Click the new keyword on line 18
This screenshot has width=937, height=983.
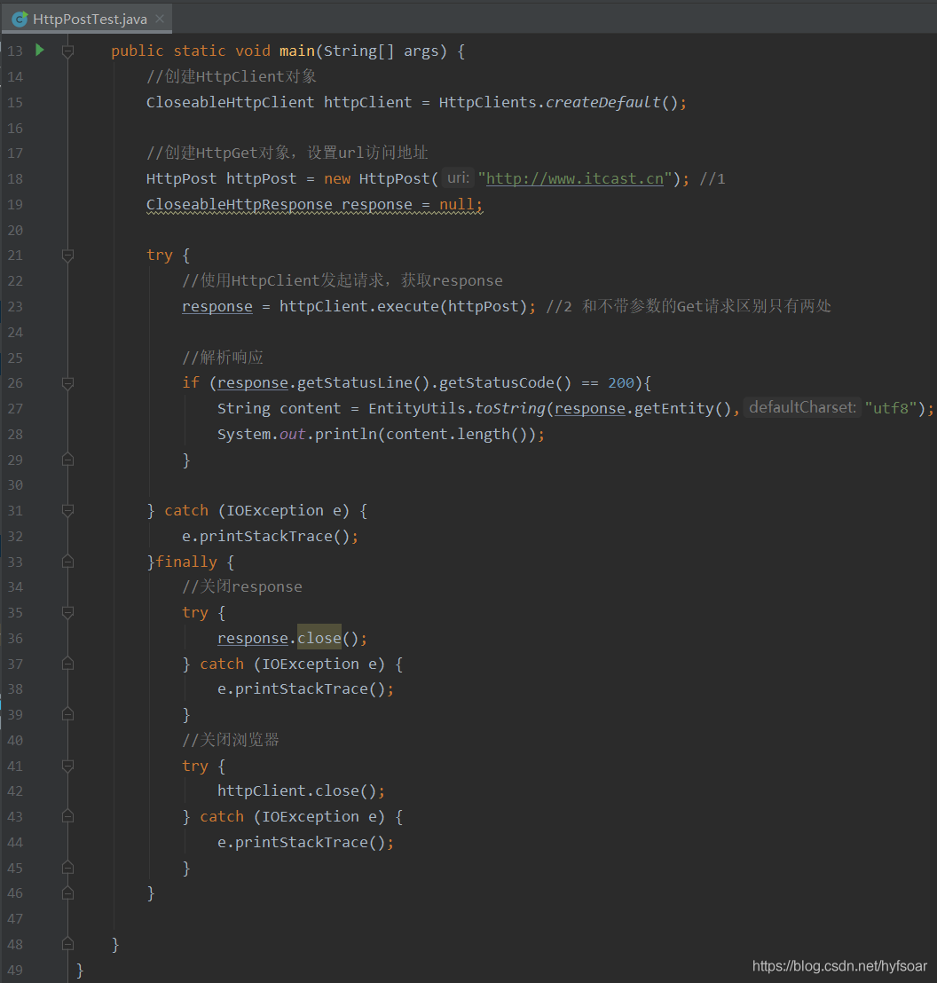click(337, 178)
